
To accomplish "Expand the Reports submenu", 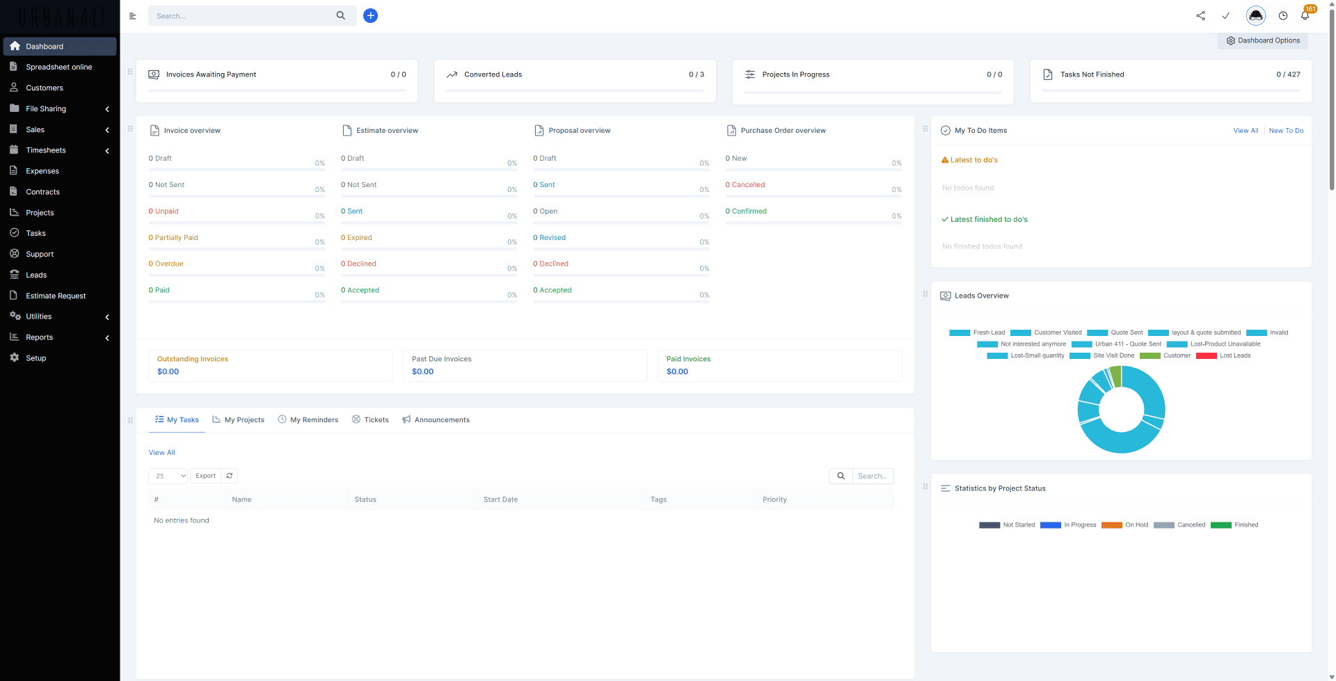I will [x=107, y=338].
